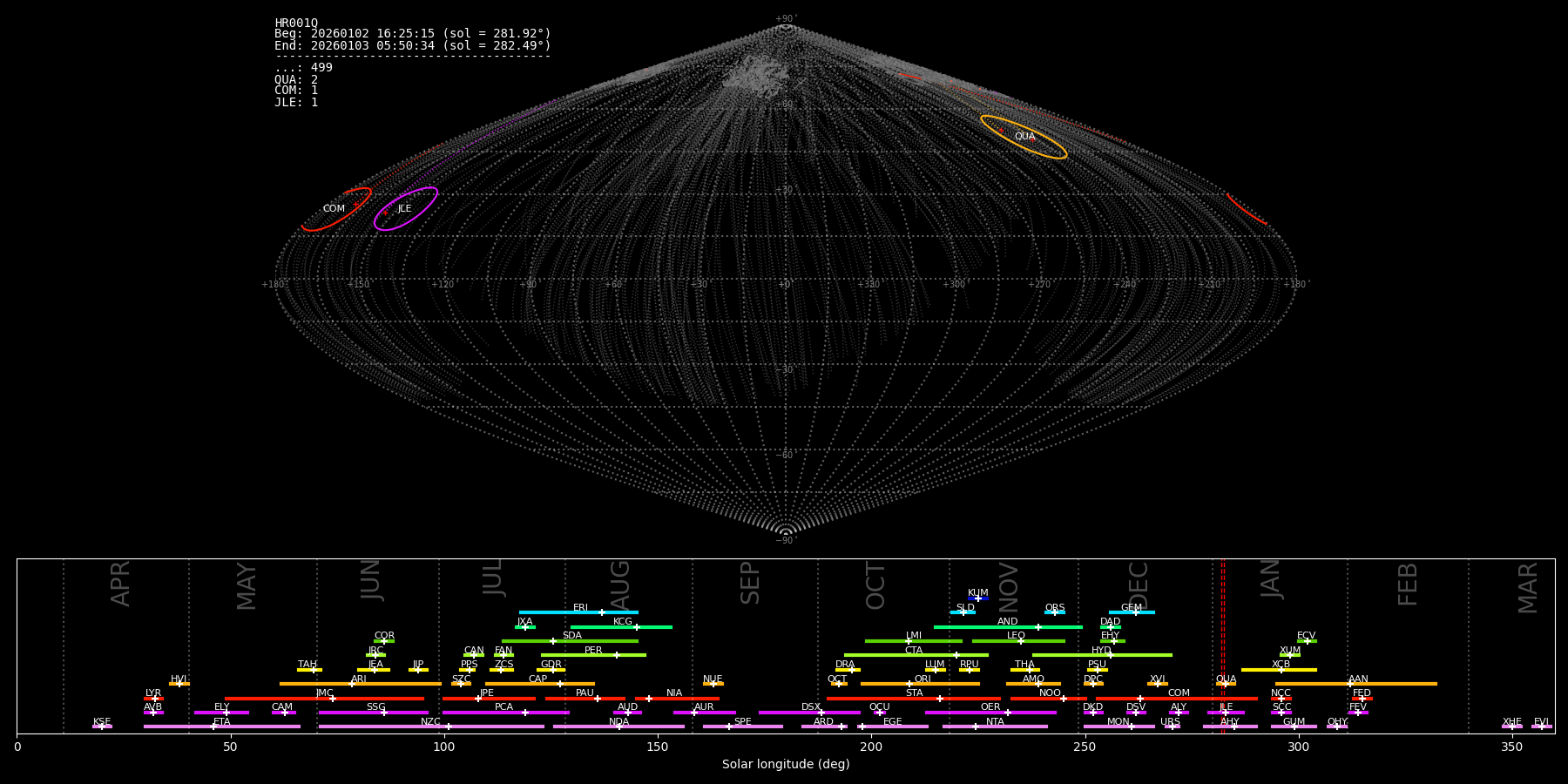Click the 'COM: 1' count line

point(296,91)
